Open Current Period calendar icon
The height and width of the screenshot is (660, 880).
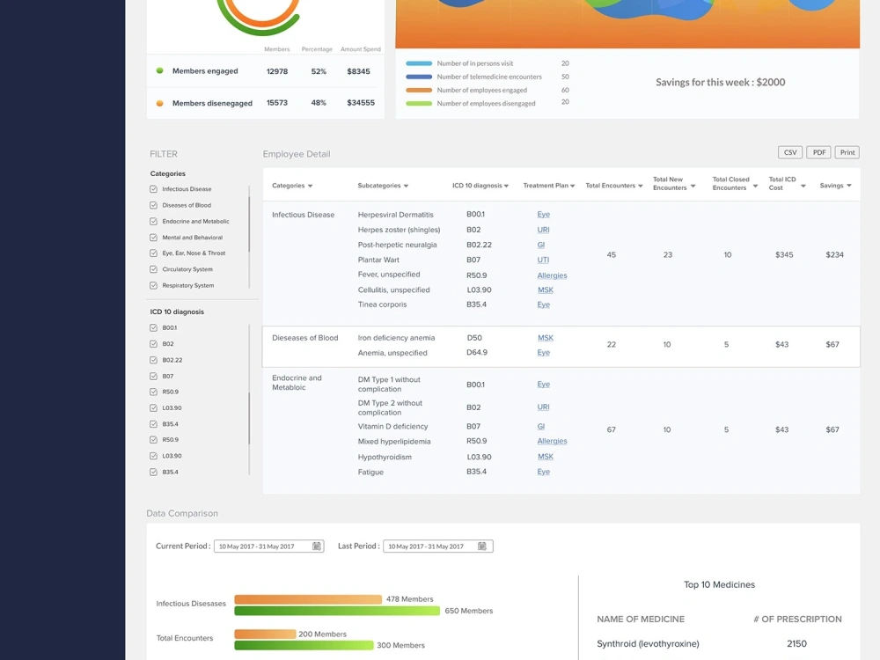pos(317,546)
